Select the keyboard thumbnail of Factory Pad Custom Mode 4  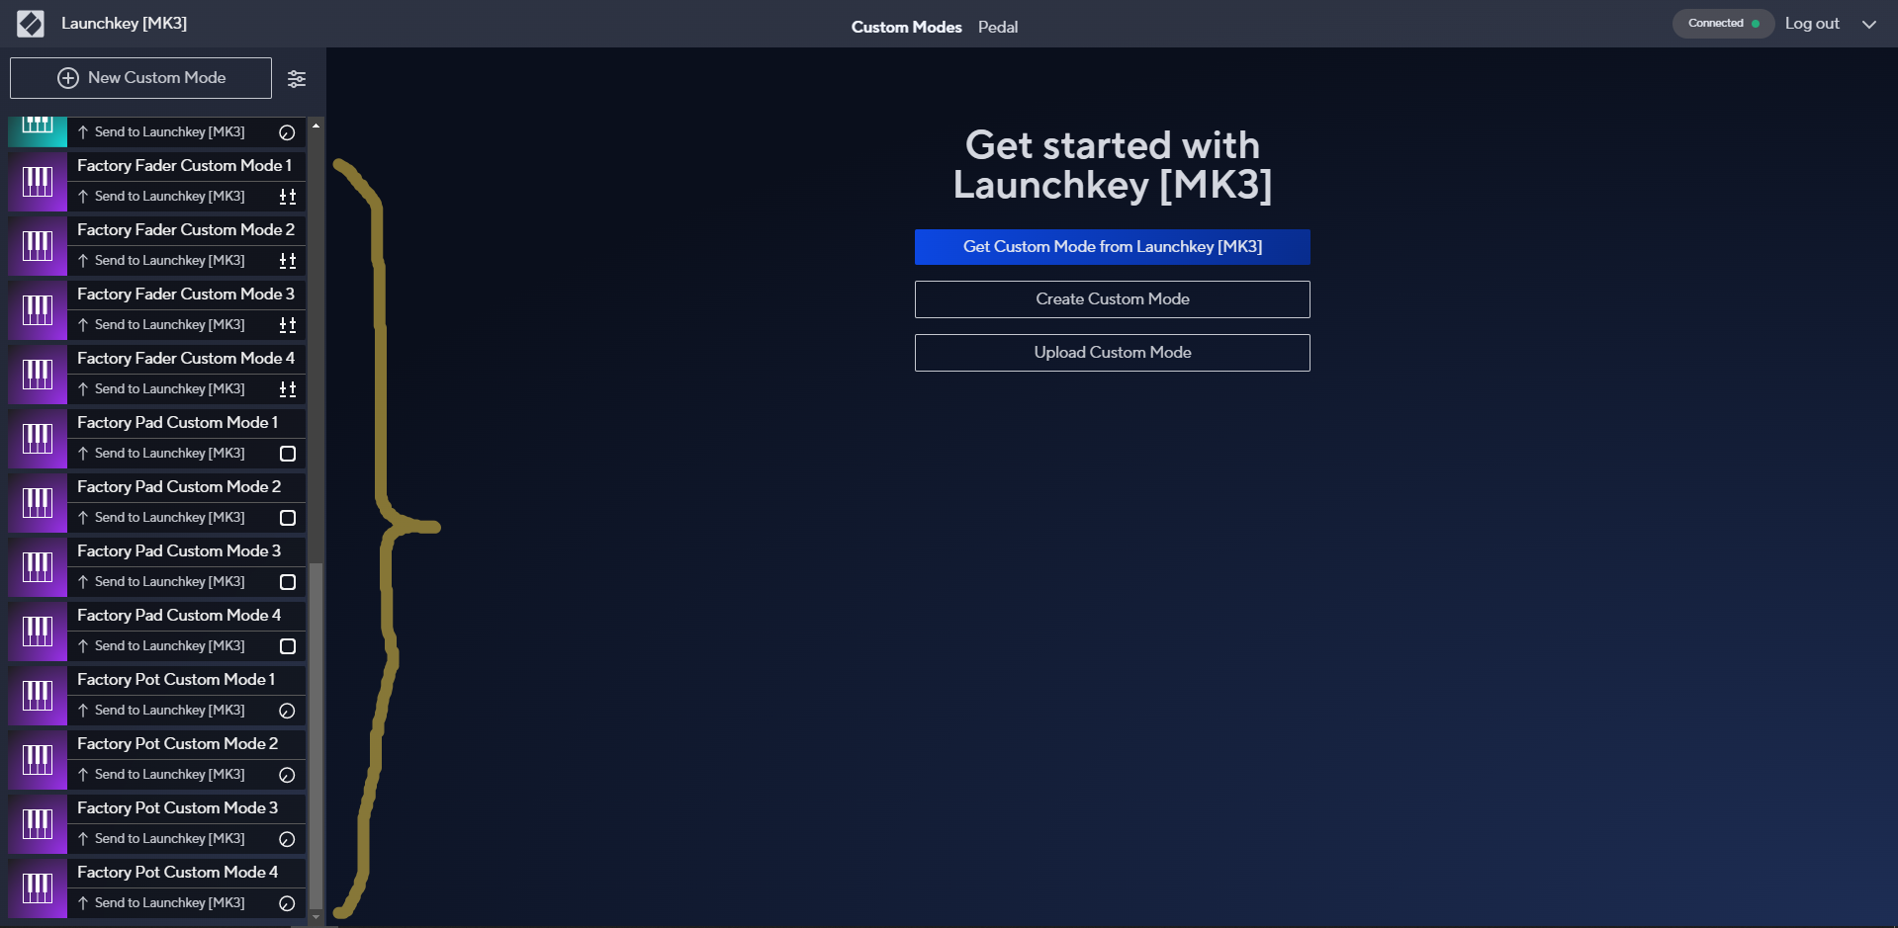coord(38,632)
